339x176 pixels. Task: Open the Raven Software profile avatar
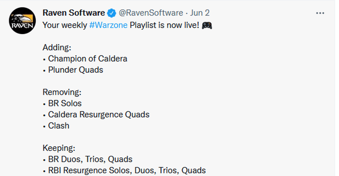(x=22, y=21)
